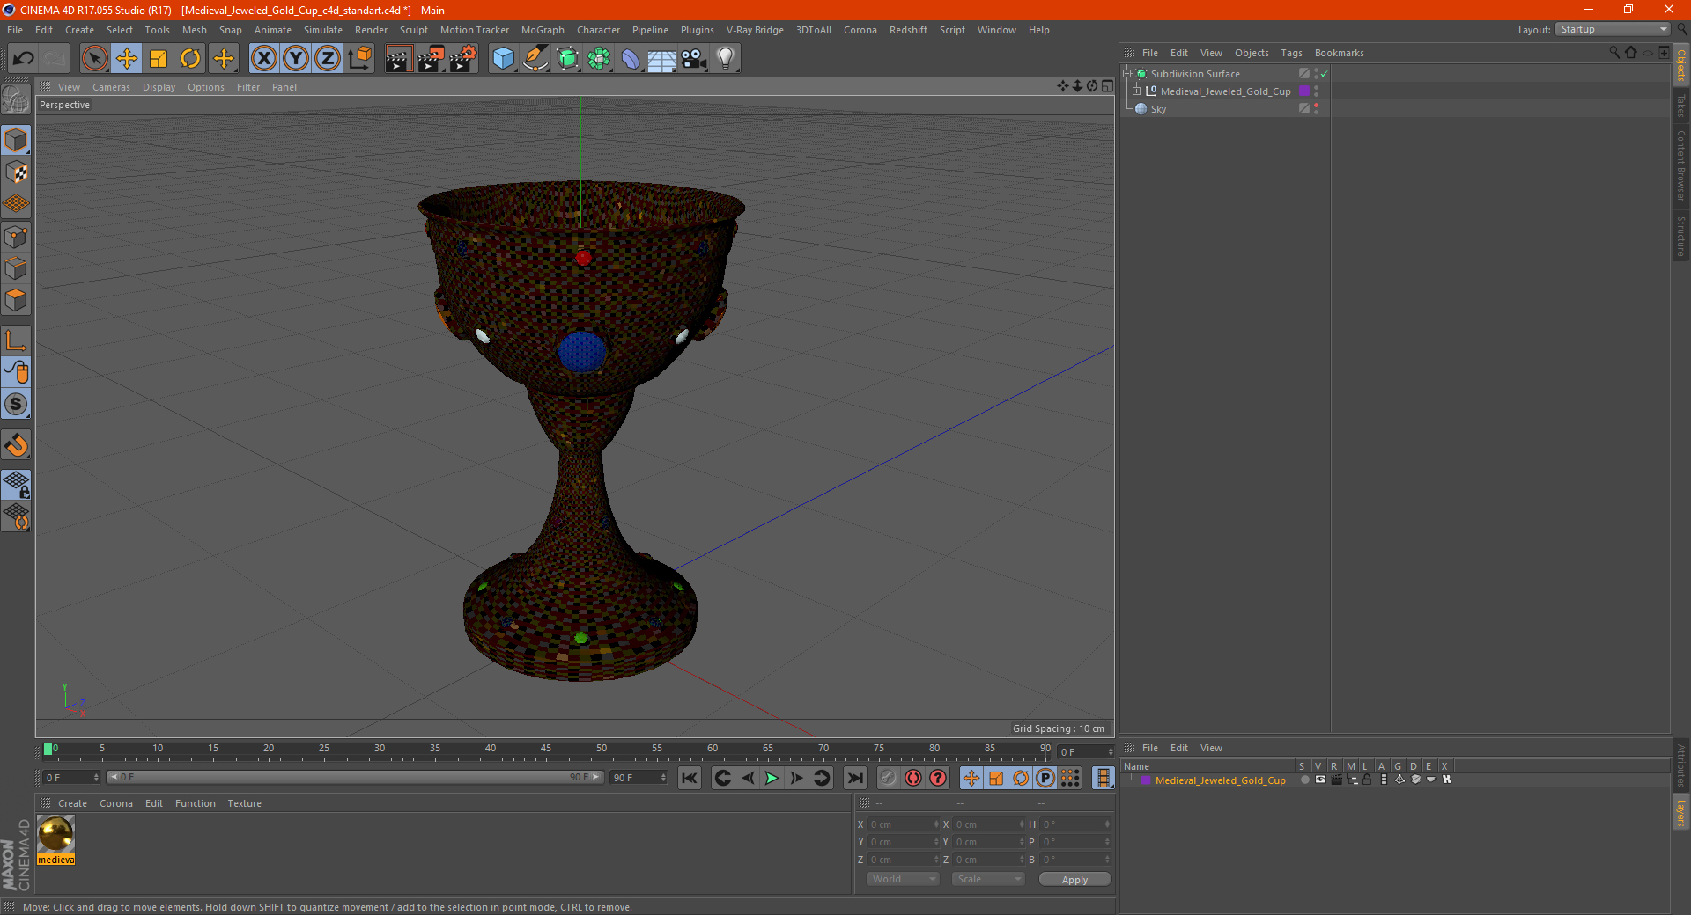
Task: Go to end of animation
Action: (x=854, y=778)
